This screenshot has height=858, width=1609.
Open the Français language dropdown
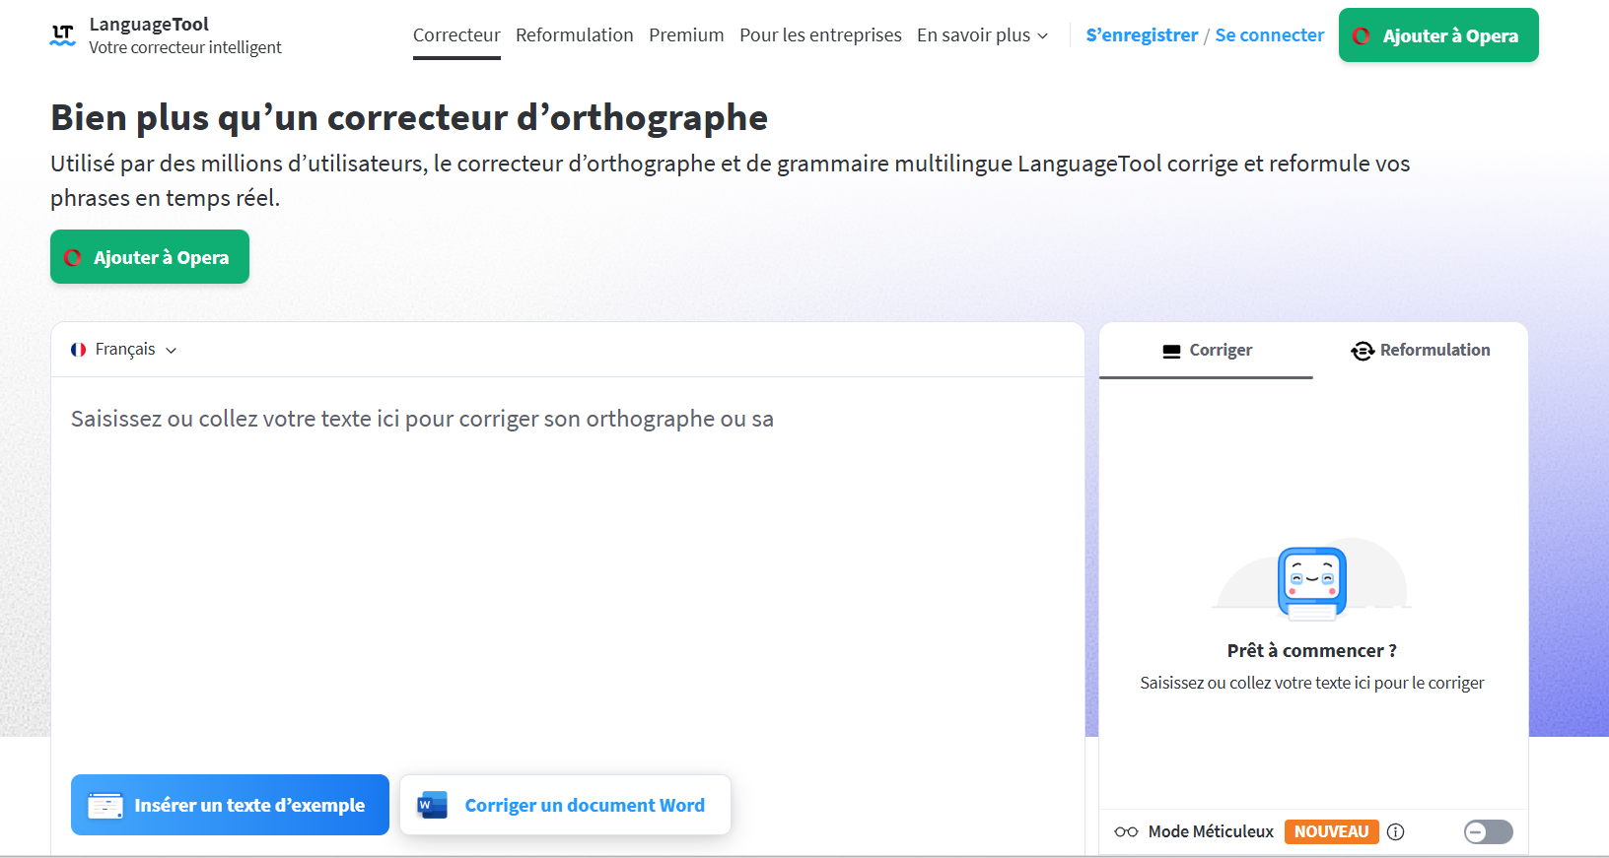[124, 350]
